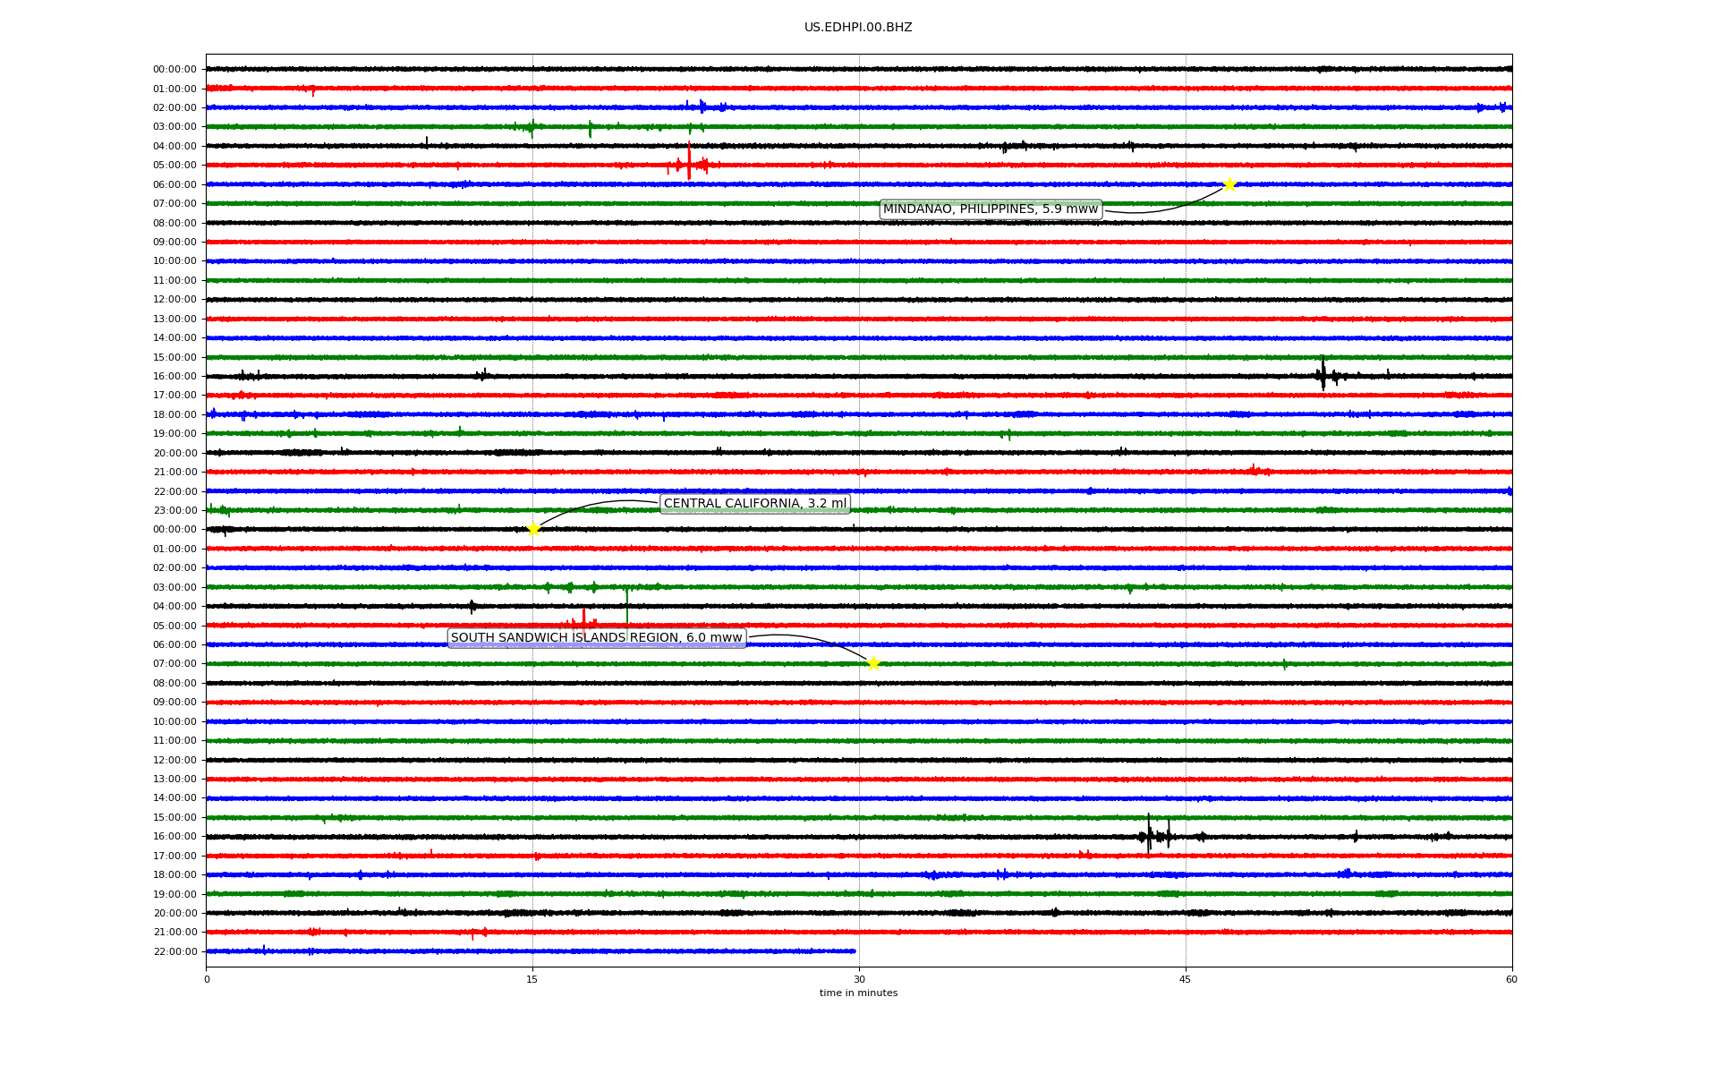Viewport: 1718px width, 1074px height.
Task: Click the yellow star on the second 00:00:00 black trace
Action: [533, 529]
